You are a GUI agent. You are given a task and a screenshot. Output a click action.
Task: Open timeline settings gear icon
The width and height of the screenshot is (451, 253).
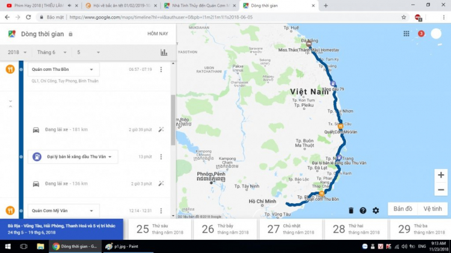[376, 210]
